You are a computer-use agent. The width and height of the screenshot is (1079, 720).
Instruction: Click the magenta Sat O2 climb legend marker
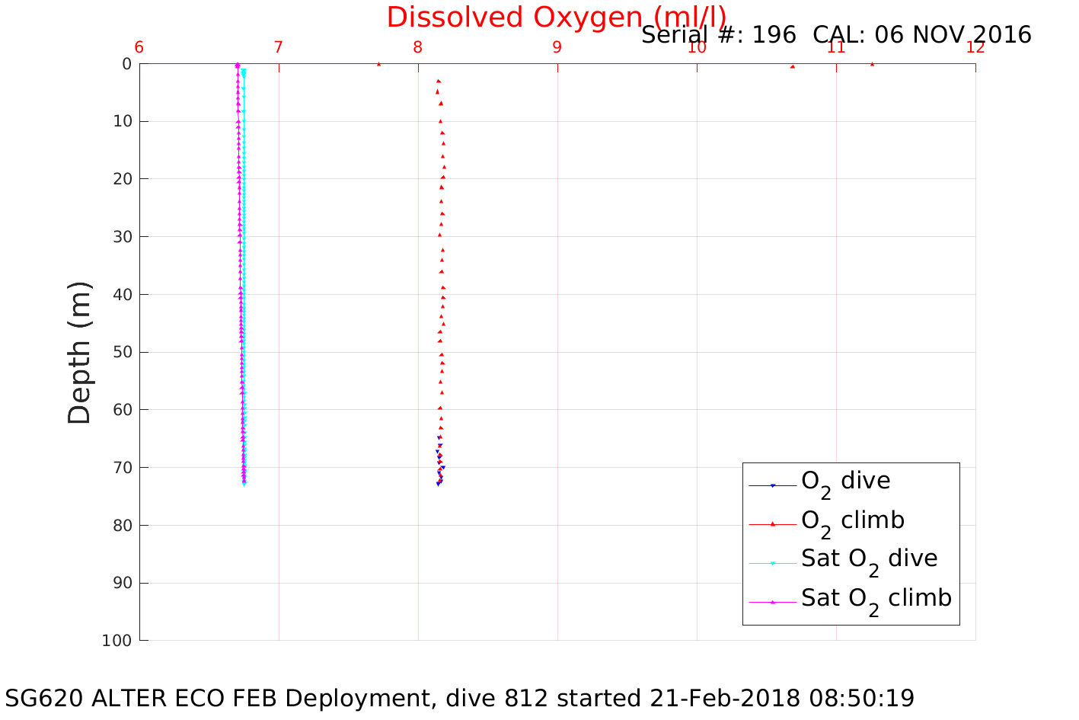772,602
